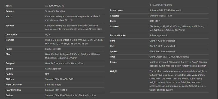Click the Tallas row label
This screenshot has height=99, width=218.
tap(9, 6)
